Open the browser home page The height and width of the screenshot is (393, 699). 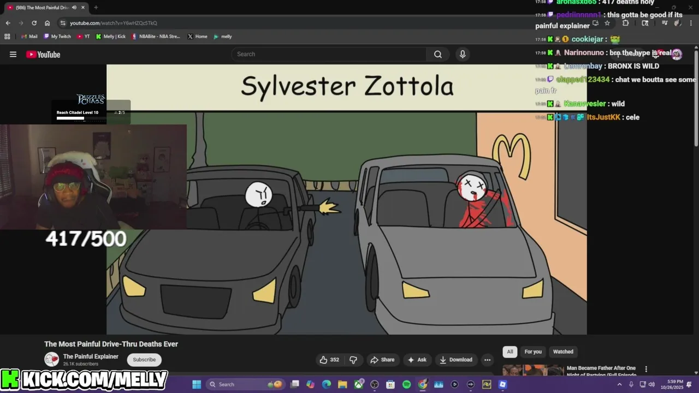pyautogui.click(x=48, y=23)
